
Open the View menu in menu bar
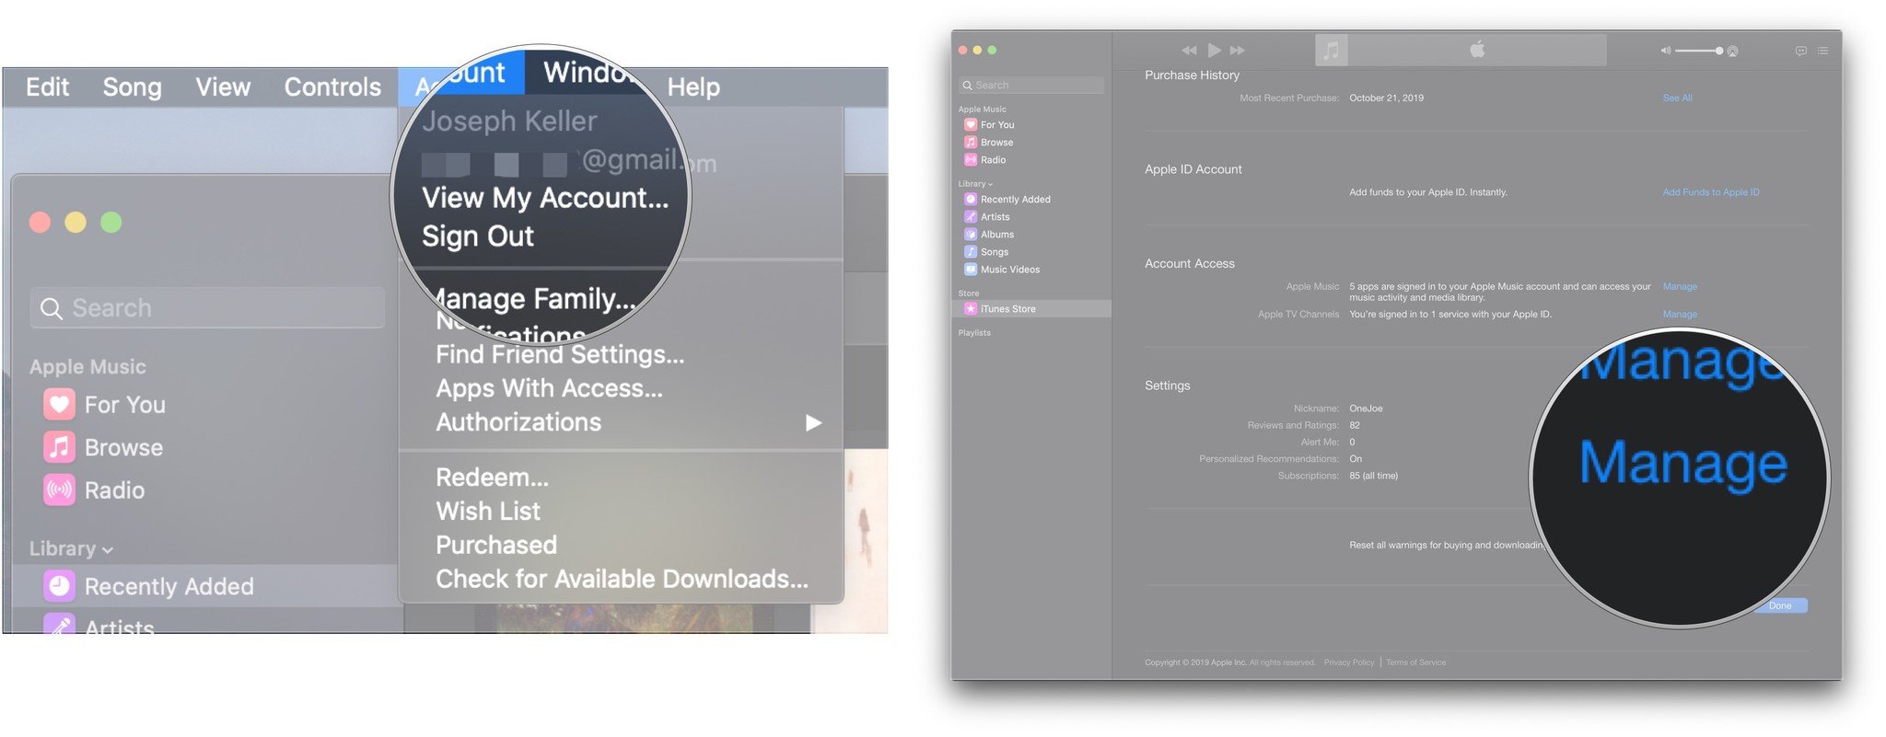(x=223, y=87)
